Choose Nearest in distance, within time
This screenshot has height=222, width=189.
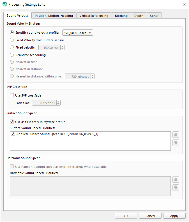point(12,76)
